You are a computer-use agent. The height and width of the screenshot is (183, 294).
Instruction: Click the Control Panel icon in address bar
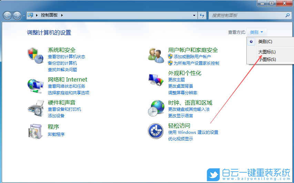click(30, 15)
